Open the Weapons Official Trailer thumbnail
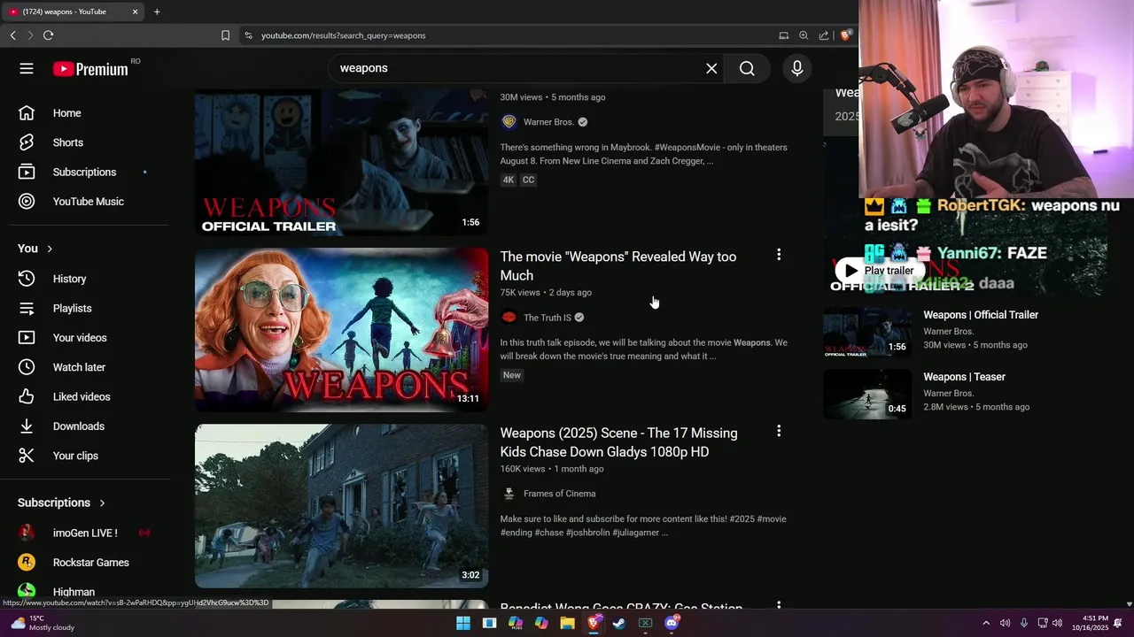This screenshot has width=1134, height=637. pos(341,162)
